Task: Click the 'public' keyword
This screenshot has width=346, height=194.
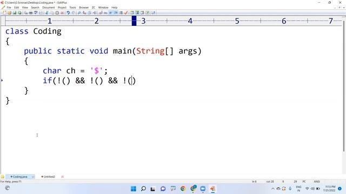Action: tap(38, 51)
